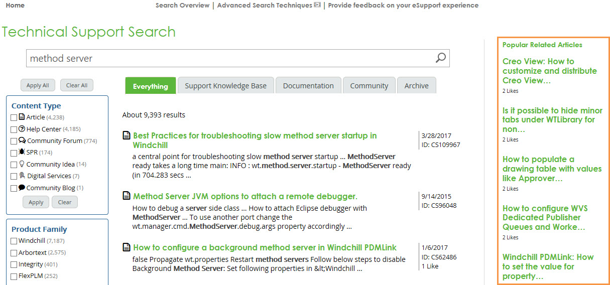
Task: Switch to Support Knowledge Base tab
Action: point(225,85)
